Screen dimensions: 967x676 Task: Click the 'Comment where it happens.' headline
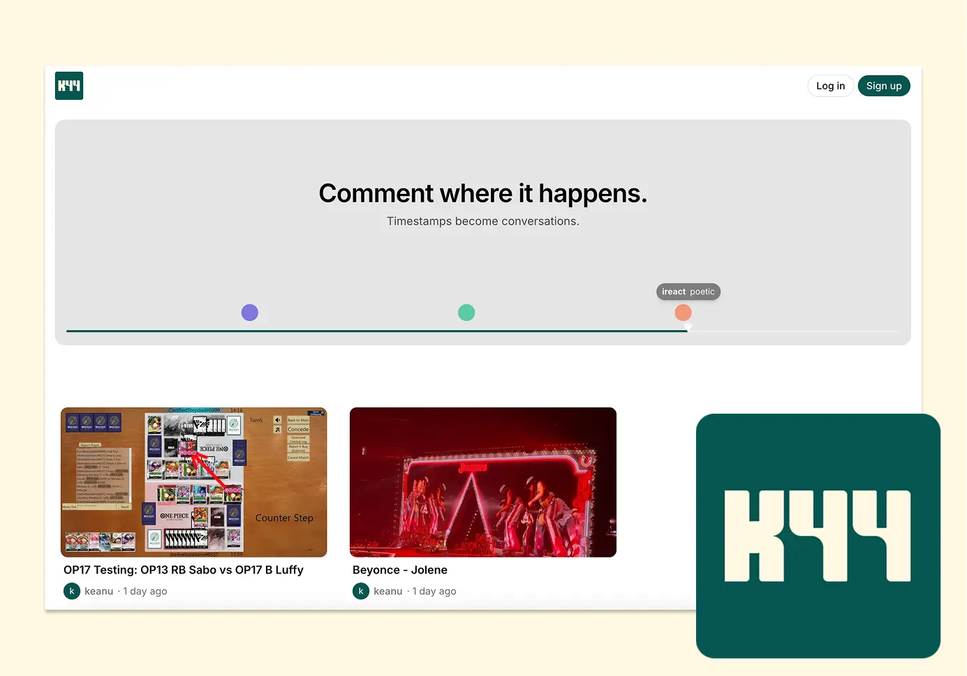[x=483, y=193]
